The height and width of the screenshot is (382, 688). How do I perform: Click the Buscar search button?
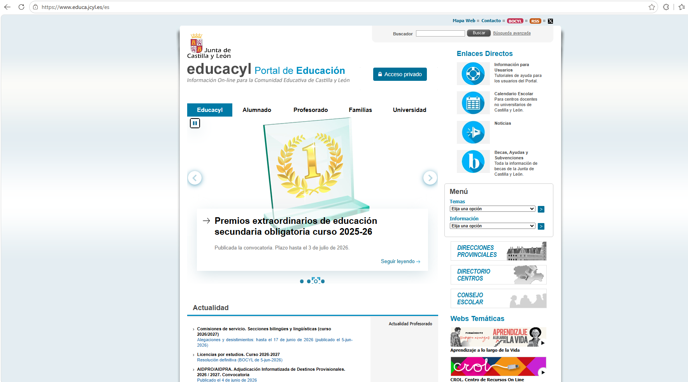pyautogui.click(x=479, y=33)
